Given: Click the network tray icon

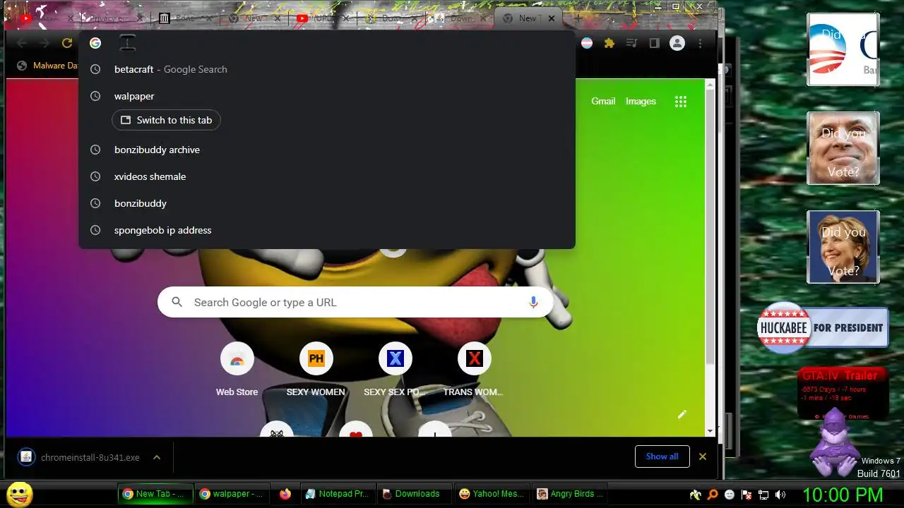Looking at the screenshot, I should 763,495.
